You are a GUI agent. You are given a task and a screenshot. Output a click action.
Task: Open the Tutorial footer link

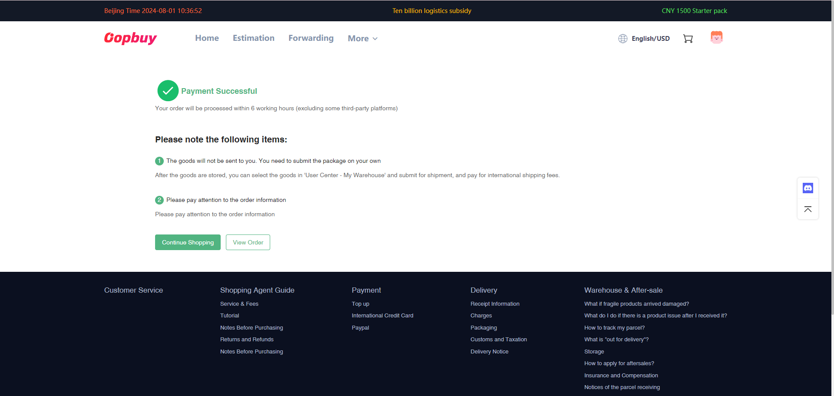point(230,316)
